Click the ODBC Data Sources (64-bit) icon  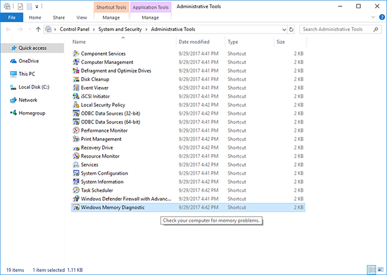pos(76,122)
